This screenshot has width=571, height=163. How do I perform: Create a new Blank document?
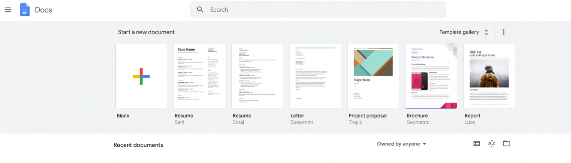click(x=141, y=76)
